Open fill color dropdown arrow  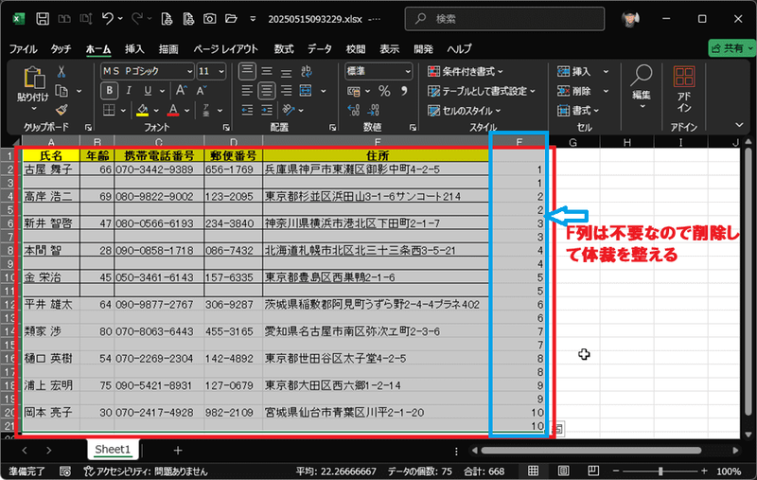[156, 111]
